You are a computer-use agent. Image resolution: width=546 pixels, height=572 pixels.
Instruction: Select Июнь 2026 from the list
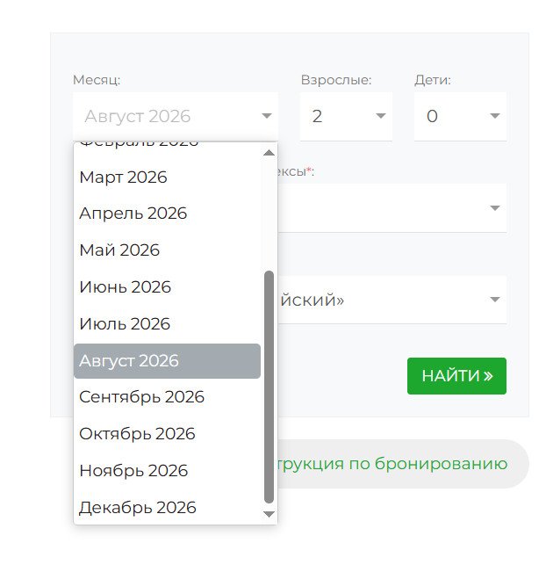point(125,287)
